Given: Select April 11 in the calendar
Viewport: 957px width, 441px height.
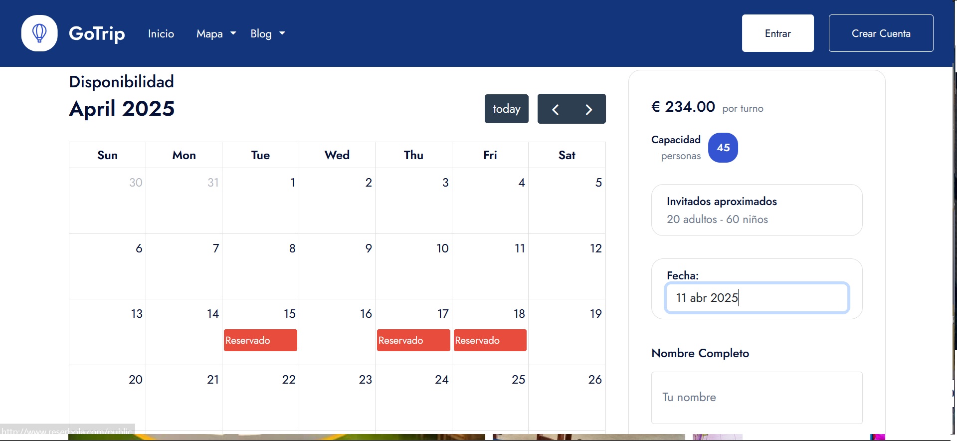Looking at the screenshot, I should [x=490, y=266].
